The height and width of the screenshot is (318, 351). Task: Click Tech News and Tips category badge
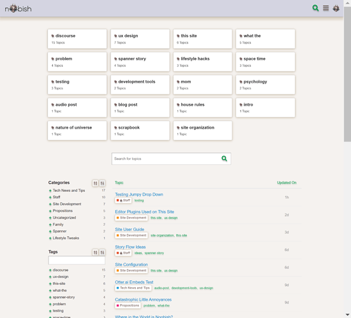coord(133,288)
